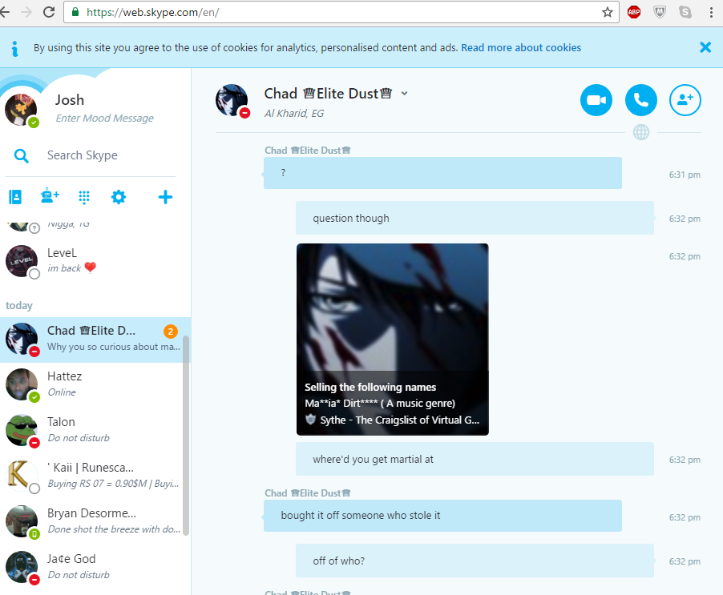This screenshot has width=723, height=595.
Task: Click the contact list scrollbar
Action: (x=186, y=435)
